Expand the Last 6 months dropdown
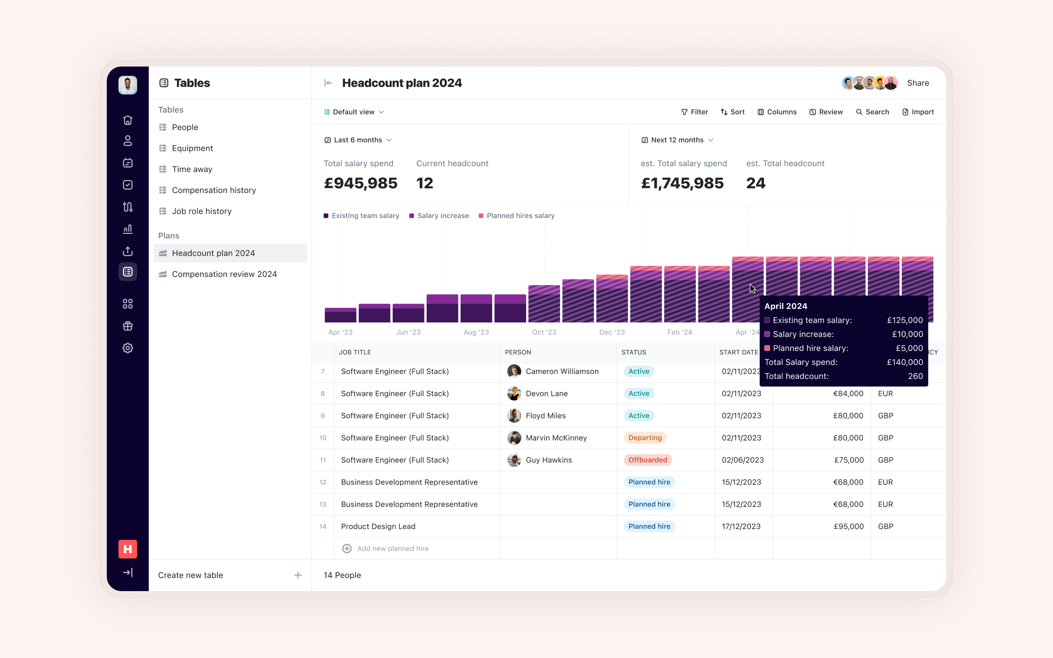This screenshot has width=1053, height=658. pos(358,140)
